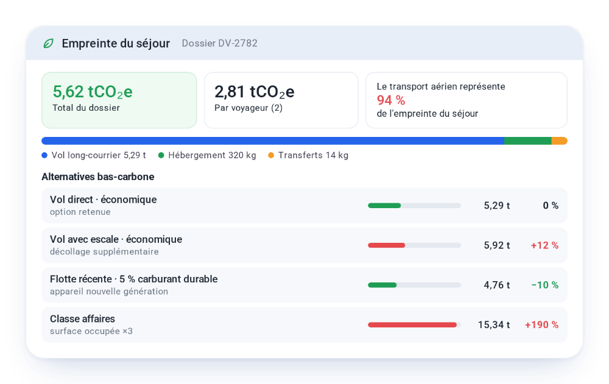Open the 2,81 tCO₂e per traveler card
The image size is (609, 384).
coord(281,100)
